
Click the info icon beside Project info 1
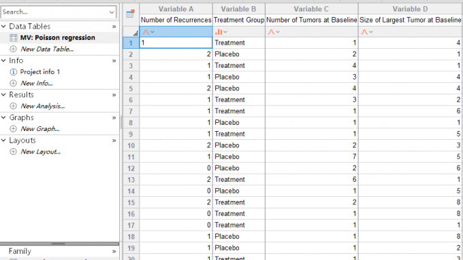coord(14,72)
